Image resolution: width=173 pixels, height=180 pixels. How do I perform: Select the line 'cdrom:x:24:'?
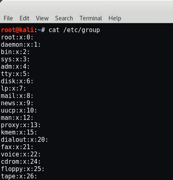(21, 162)
